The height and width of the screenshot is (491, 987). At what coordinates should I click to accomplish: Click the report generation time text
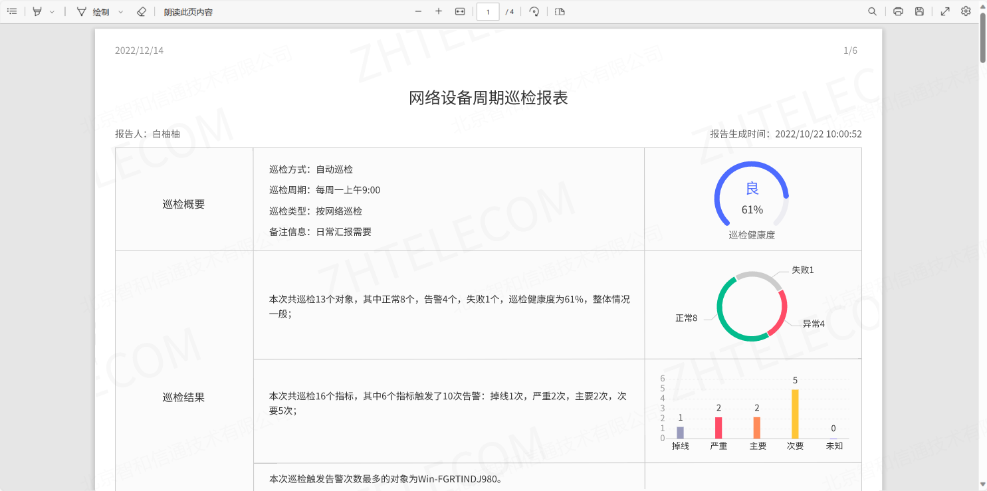click(786, 134)
